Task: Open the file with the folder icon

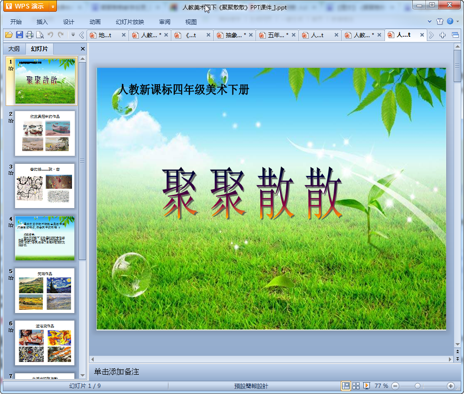Action: click(9, 35)
